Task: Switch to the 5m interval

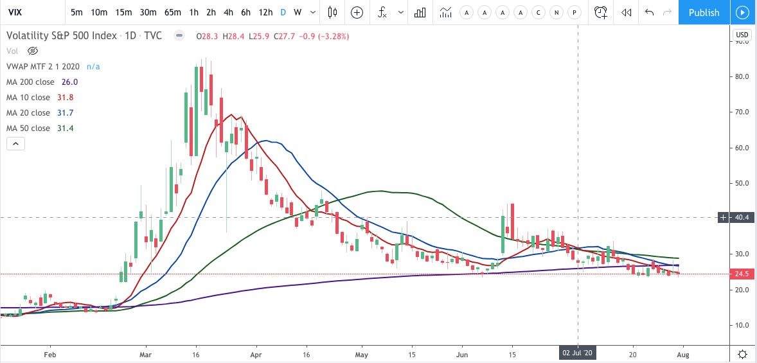Action: [x=76, y=13]
